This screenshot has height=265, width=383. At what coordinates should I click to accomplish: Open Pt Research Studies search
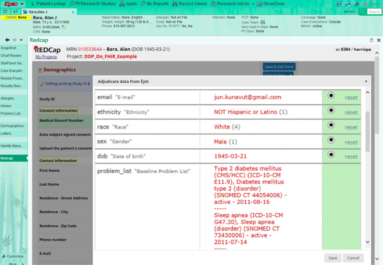pos(92,4)
